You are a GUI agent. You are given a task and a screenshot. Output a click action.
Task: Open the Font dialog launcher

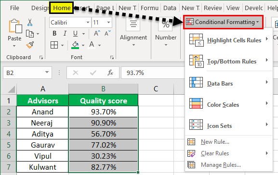[112, 57]
